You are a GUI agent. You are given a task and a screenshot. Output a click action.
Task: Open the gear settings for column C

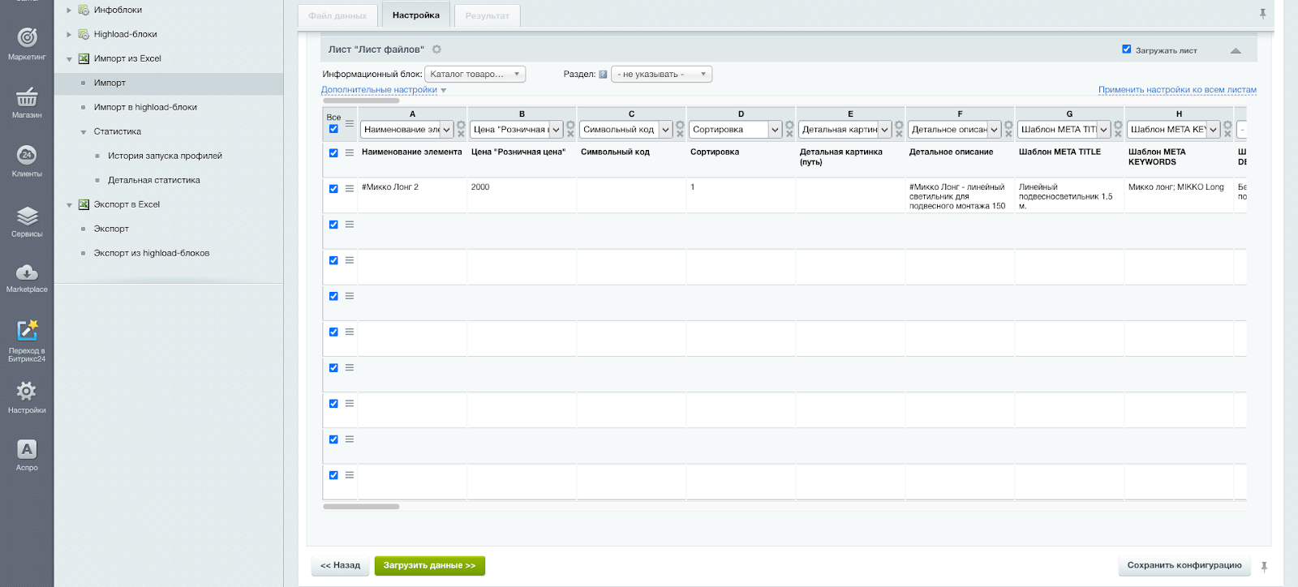click(x=680, y=125)
